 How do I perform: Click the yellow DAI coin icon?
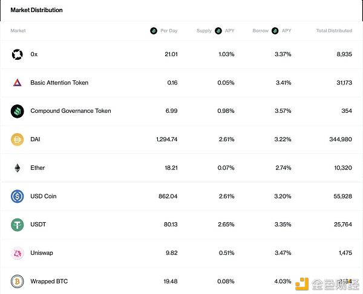pyautogui.click(x=18, y=139)
